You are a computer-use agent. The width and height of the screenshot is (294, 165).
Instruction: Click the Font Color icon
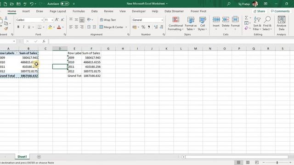click(x=59, y=27)
